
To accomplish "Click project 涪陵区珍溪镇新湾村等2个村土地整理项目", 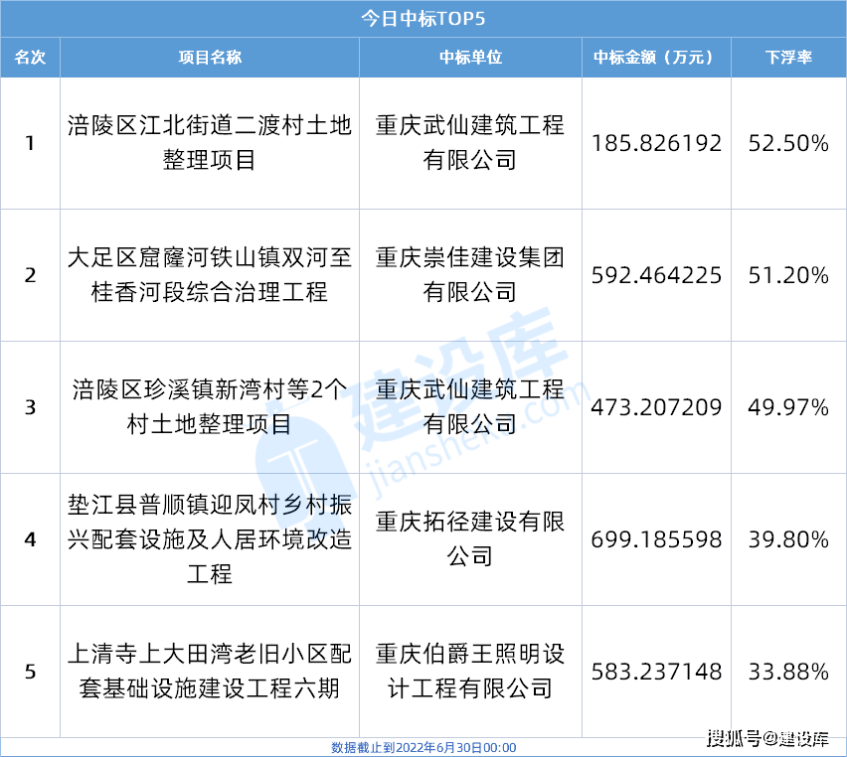I will coord(210,407).
